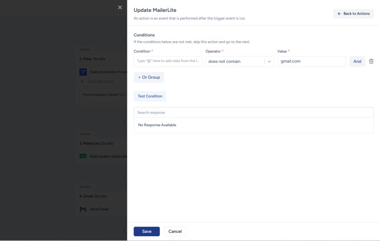The image size is (380, 241).
Task: Click the Filter action funnel icon
Action: coord(83,72)
